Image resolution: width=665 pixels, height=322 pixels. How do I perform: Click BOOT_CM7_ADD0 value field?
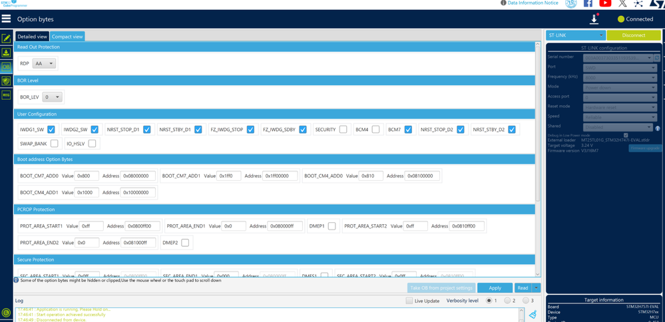(87, 176)
